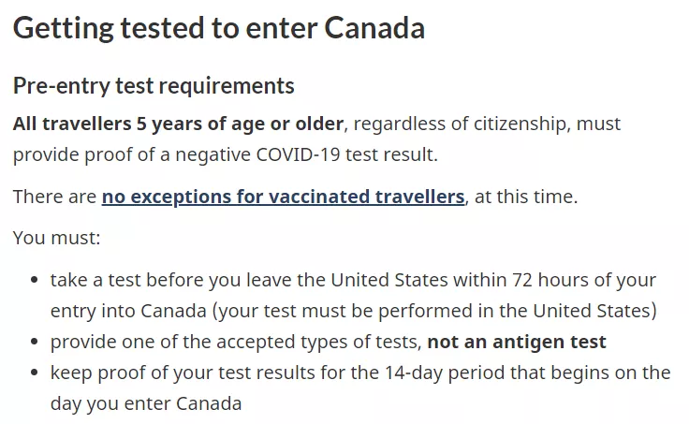Click the word Canada in the main heading
Image resolution: width=689 pixels, height=424 pixels.
tap(374, 28)
